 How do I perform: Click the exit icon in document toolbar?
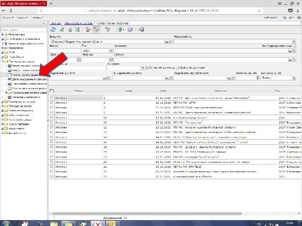141,30
